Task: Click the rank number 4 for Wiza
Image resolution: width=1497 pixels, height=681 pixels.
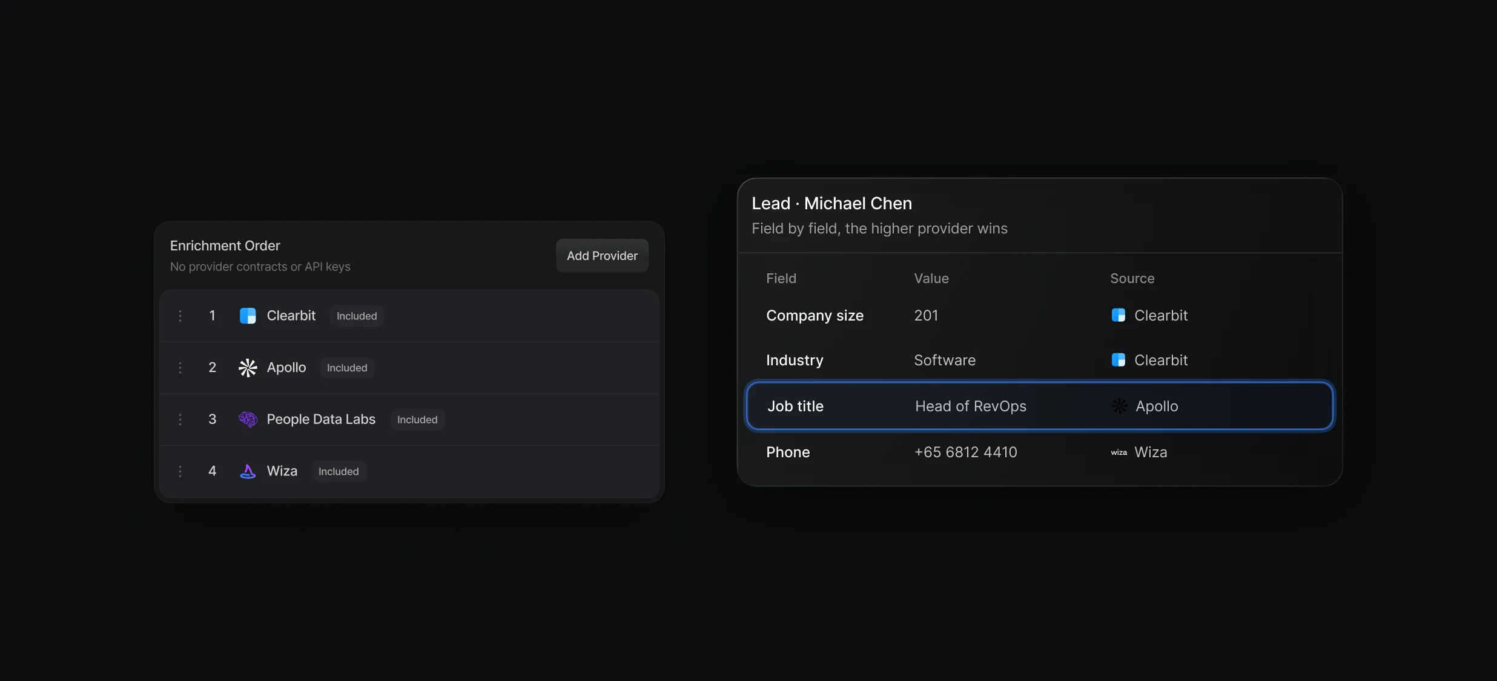Action: tap(212, 471)
